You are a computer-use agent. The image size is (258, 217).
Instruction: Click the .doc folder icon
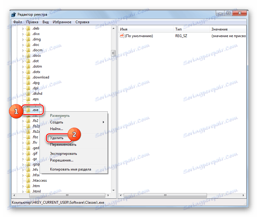pos(28,45)
